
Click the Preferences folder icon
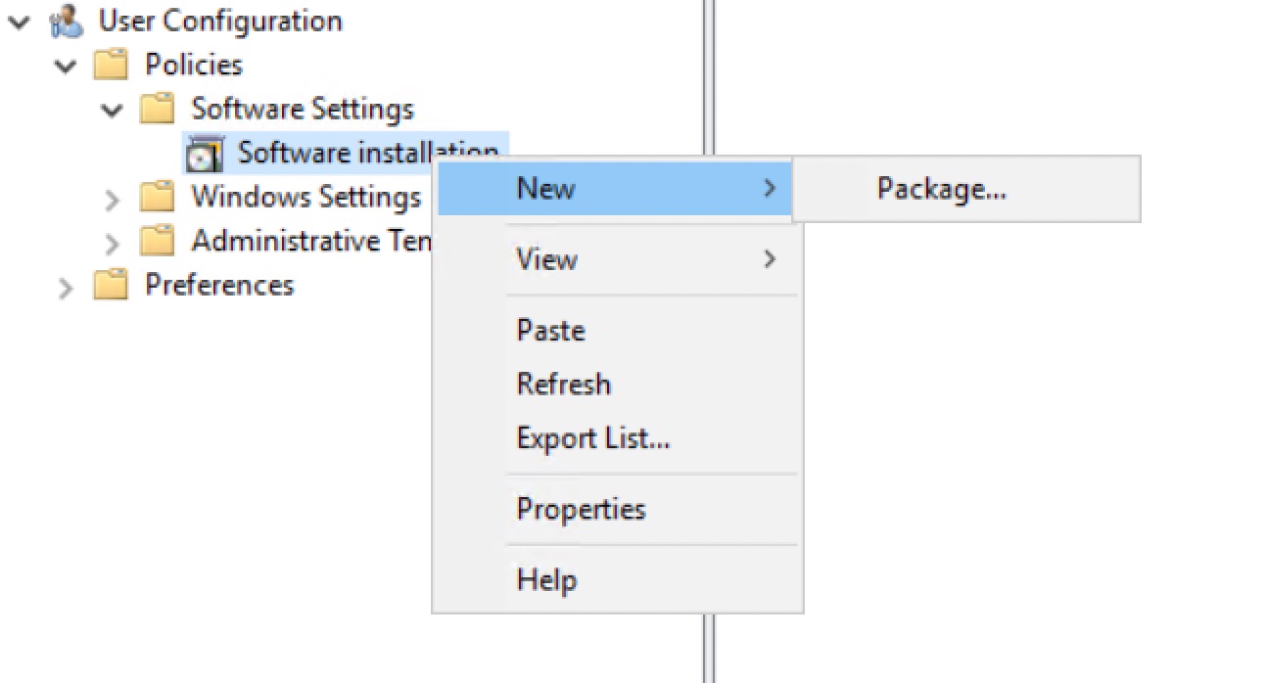[111, 285]
